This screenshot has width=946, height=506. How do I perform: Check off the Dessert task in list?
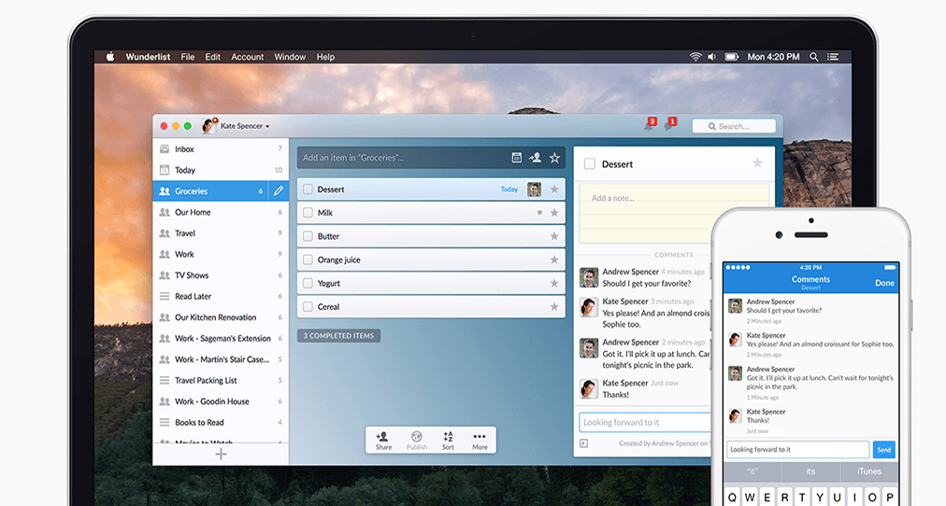308,190
